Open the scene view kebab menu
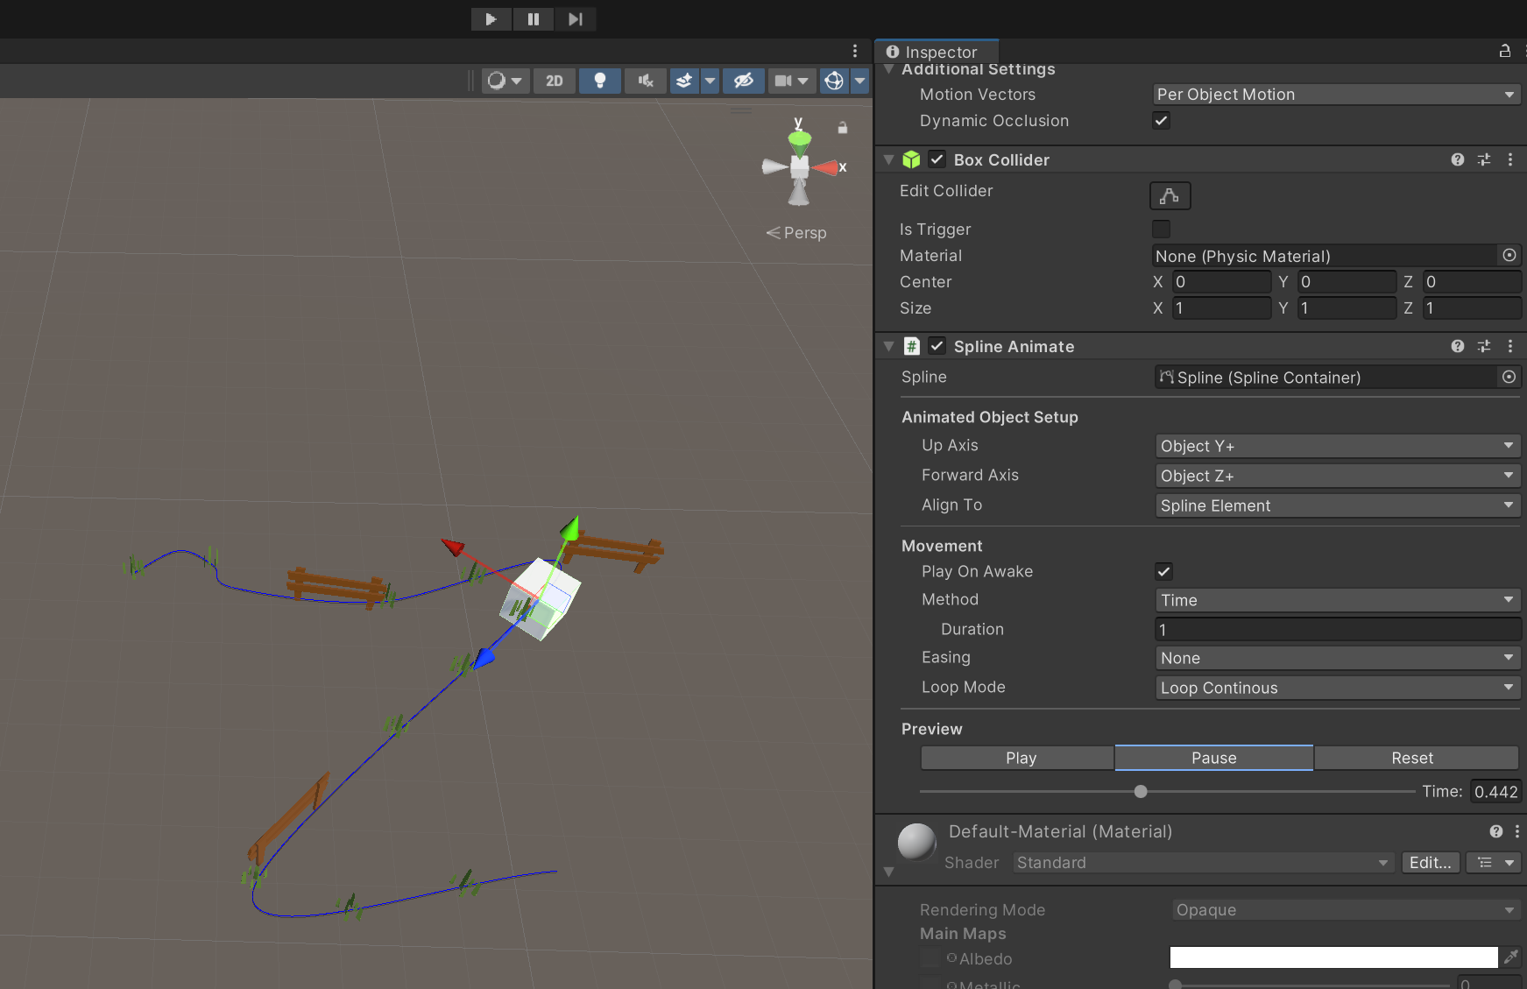 [855, 51]
